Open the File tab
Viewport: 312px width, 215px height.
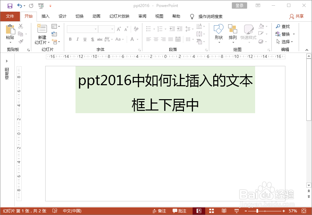click(x=10, y=16)
